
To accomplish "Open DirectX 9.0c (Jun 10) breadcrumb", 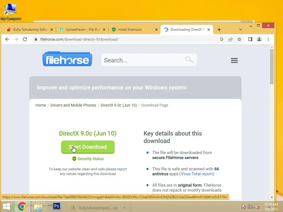I will point(119,105).
